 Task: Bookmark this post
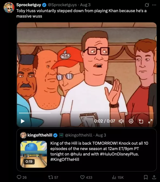tap(146, 177)
